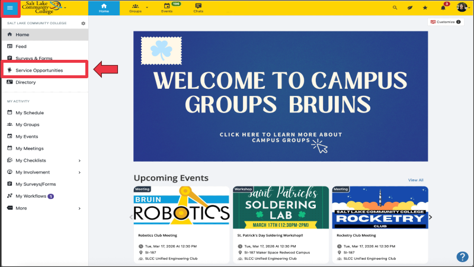Click the My Checklists icon
Image resolution: width=474 pixels, height=267 pixels.
point(9,160)
